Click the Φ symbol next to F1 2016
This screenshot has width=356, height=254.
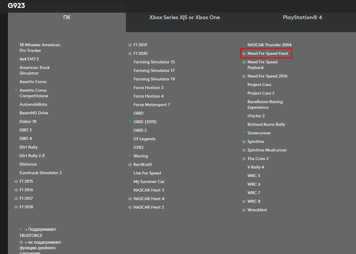[16, 190]
